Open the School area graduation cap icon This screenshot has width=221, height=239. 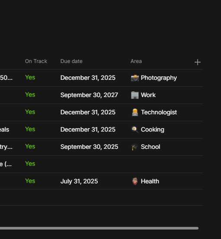click(x=135, y=147)
